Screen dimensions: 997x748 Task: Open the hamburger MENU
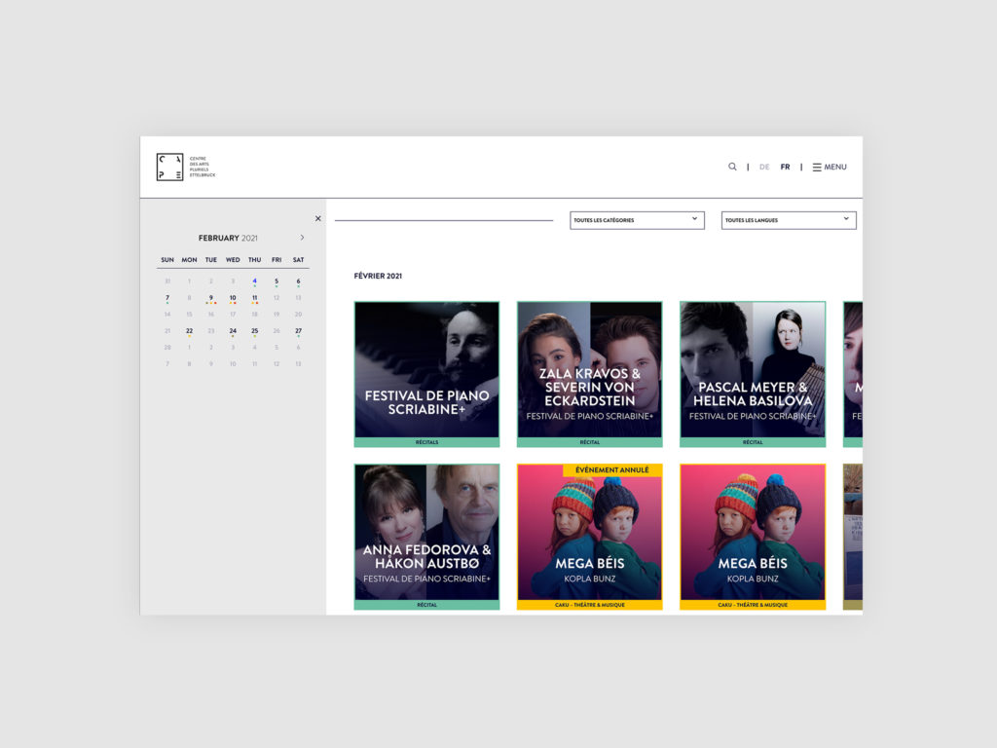click(x=829, y=167)
